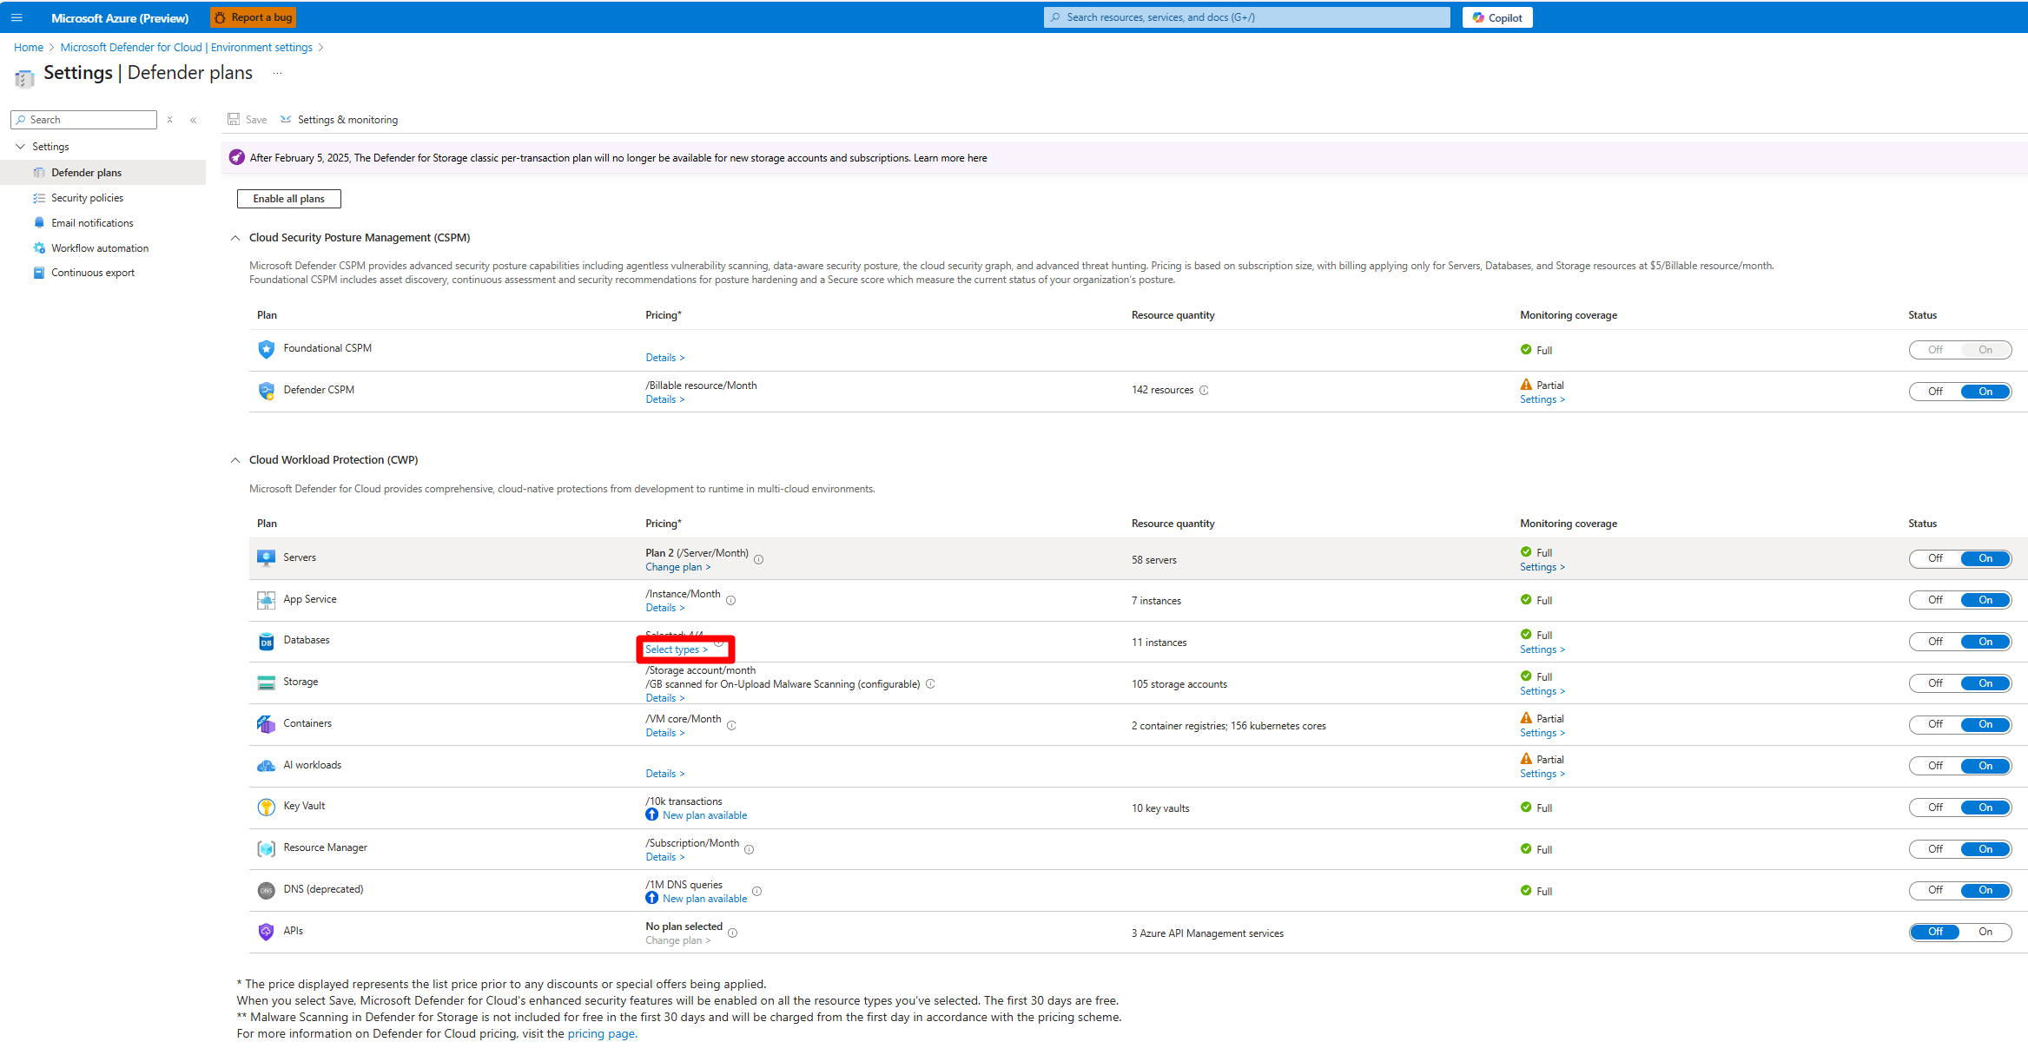Viewport: 2028px width, 1055px height.
Task: Launch Copilot from the top bar
Action: pyautogui.click(x=1496, y=16)
